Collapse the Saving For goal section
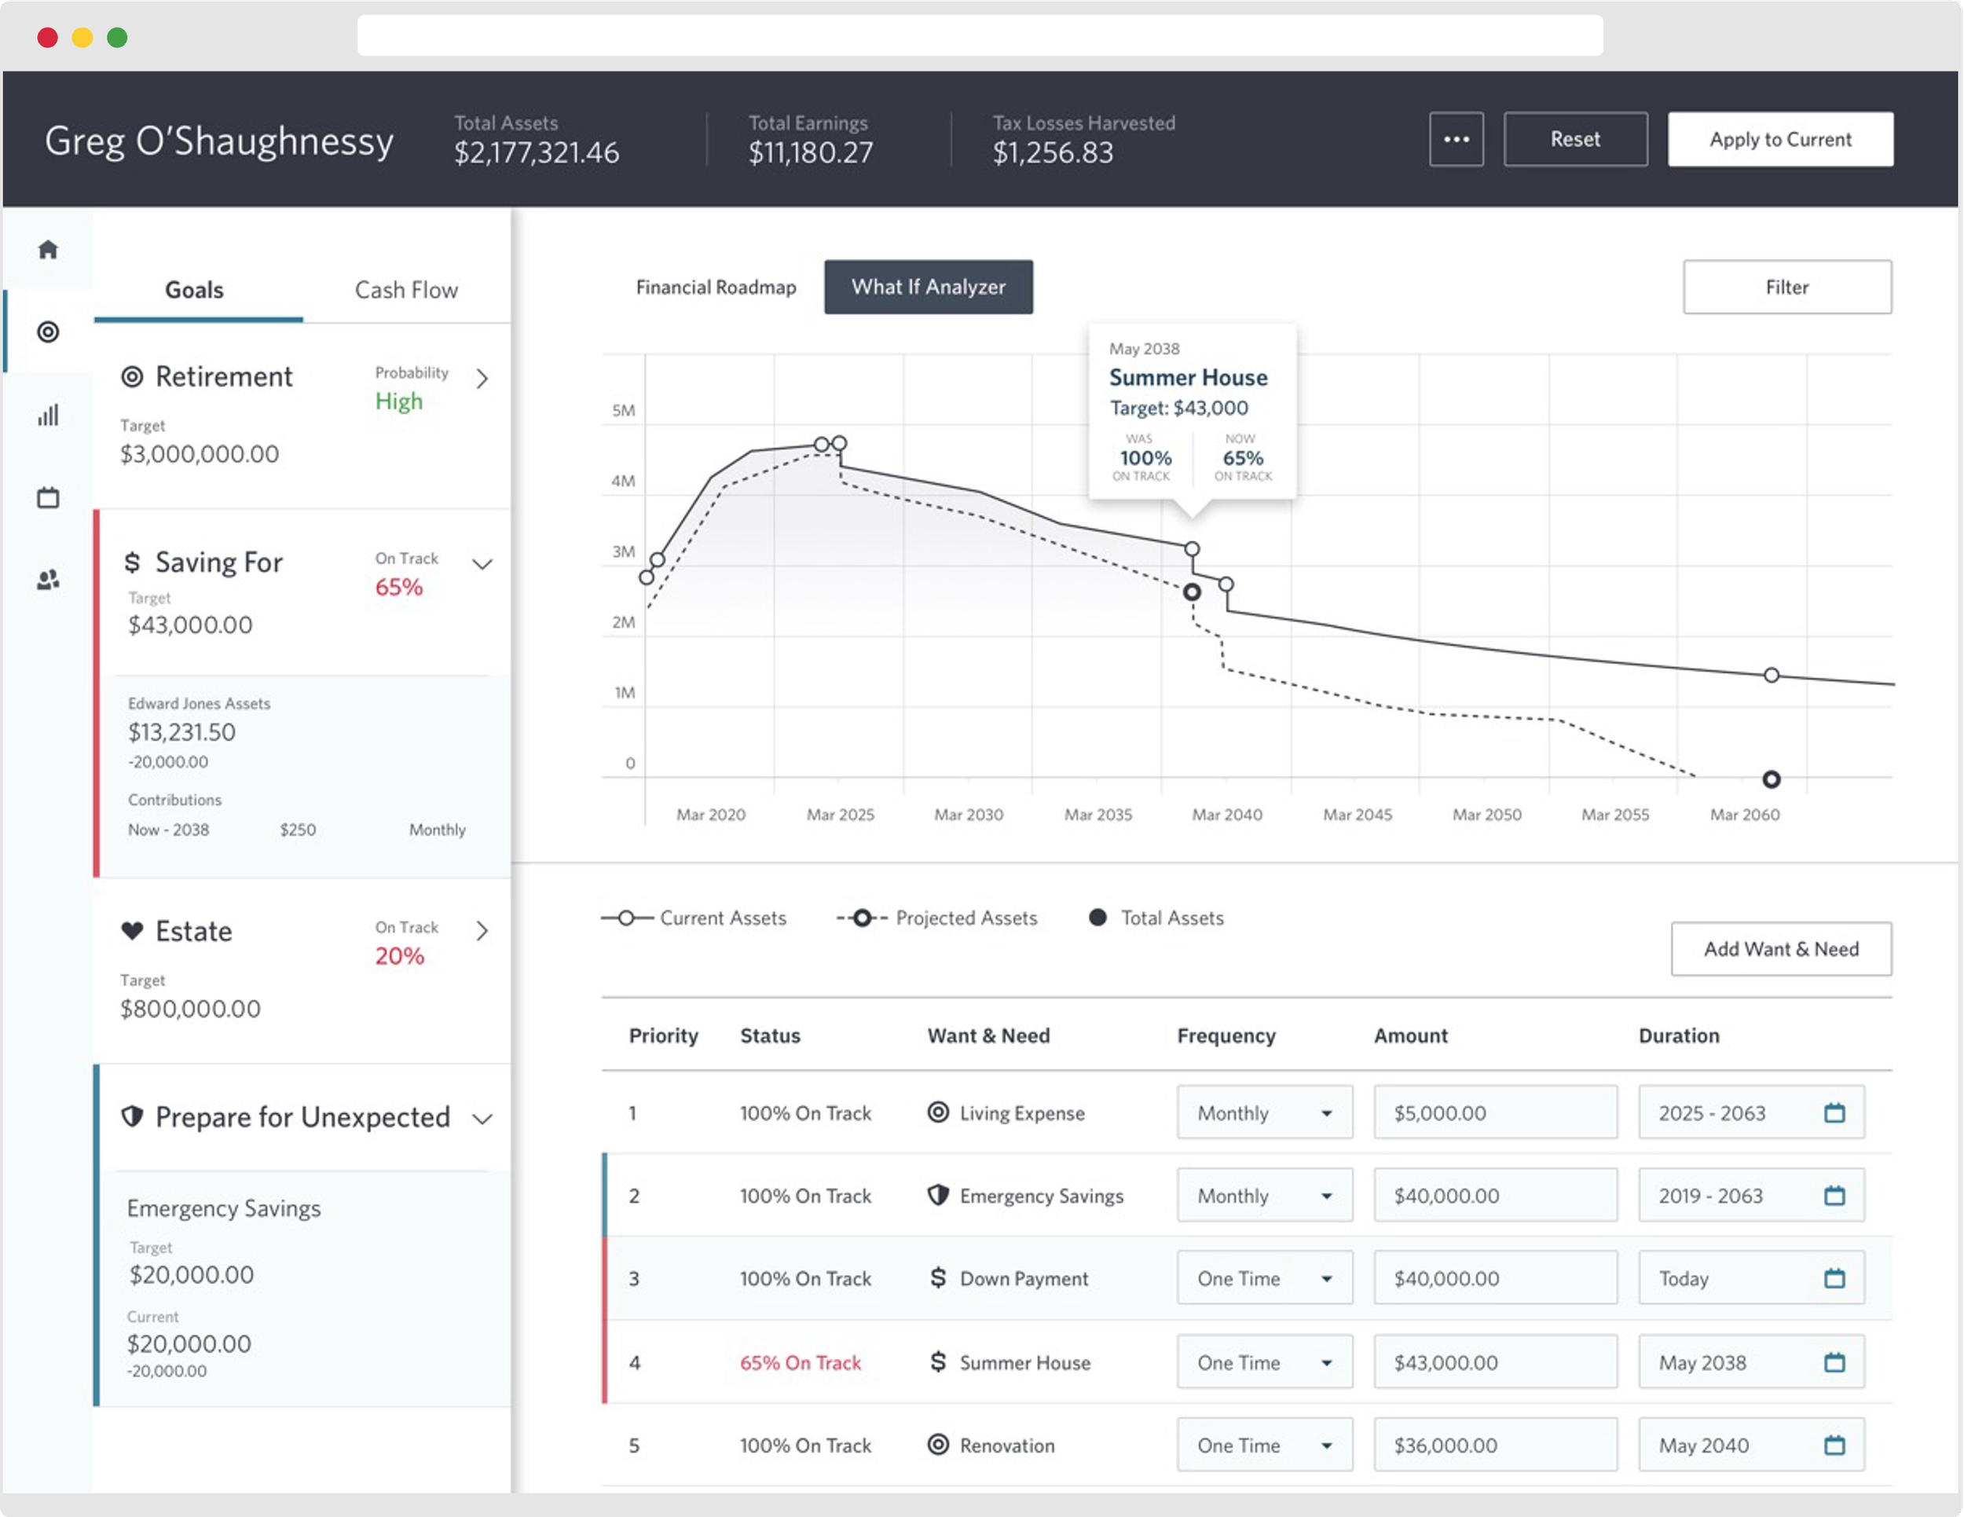1964x1517 pixels. pos(482,565)
